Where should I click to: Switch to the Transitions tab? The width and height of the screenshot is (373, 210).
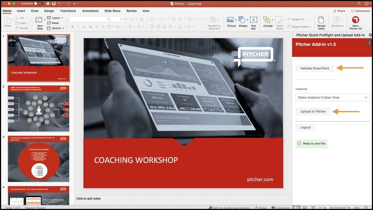point(68,11)
